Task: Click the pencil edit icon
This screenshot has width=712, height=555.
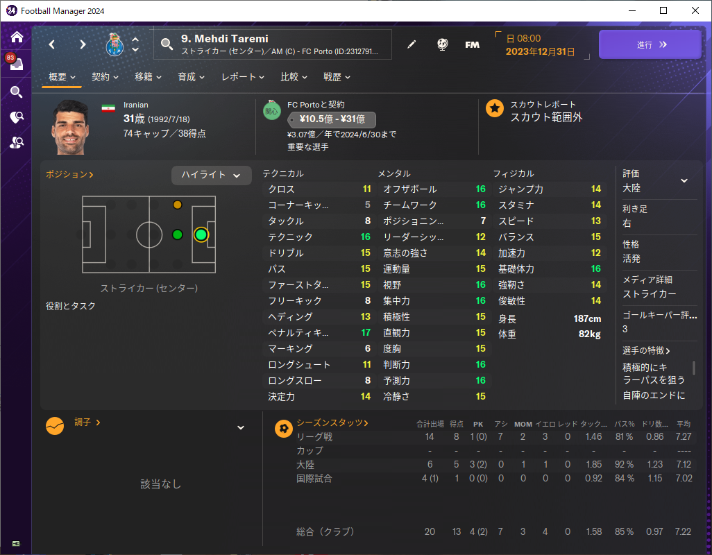Action: (412, 44)
